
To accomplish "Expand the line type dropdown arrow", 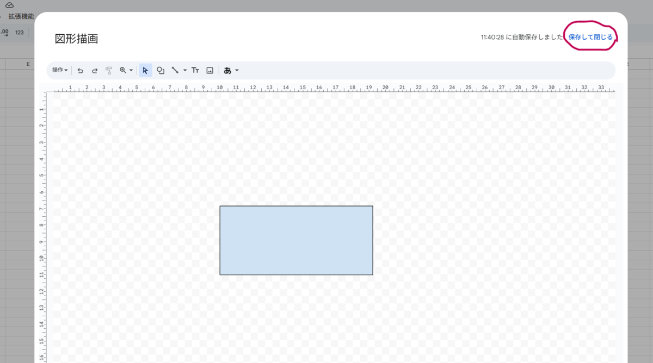I will tap(184, 70).
